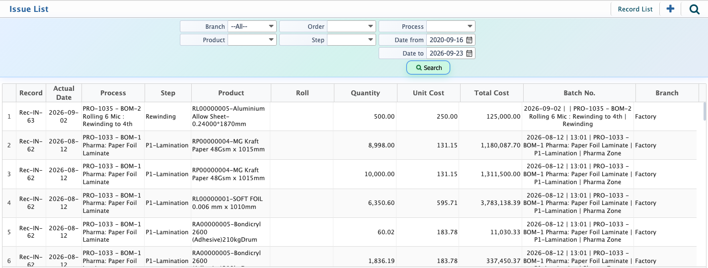
Task: Click quantity 10,000.00 cell
Action: coord(365,174)
